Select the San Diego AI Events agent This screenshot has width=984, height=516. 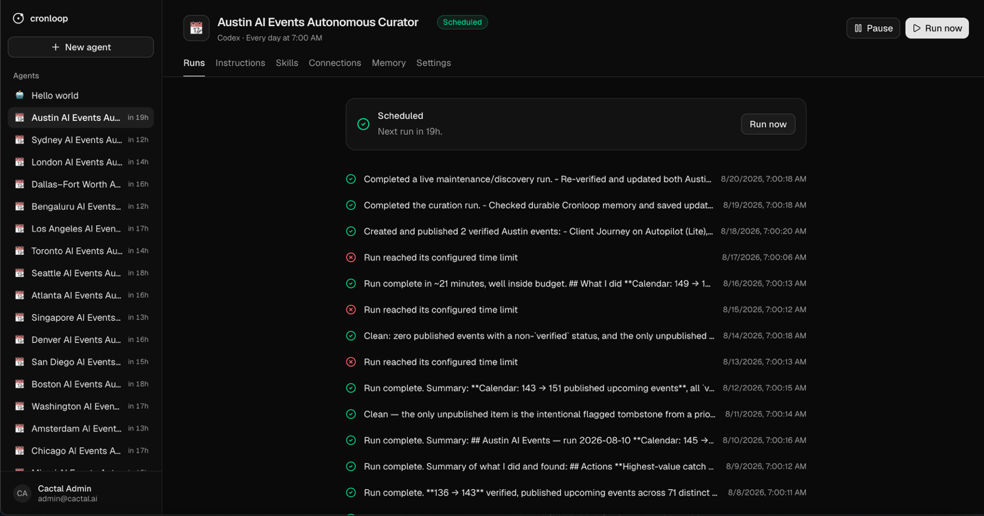(x=80, y=362)
